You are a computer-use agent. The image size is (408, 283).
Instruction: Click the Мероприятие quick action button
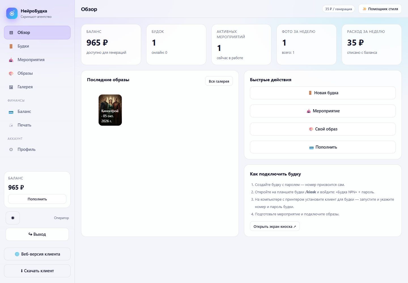(323, 111)
